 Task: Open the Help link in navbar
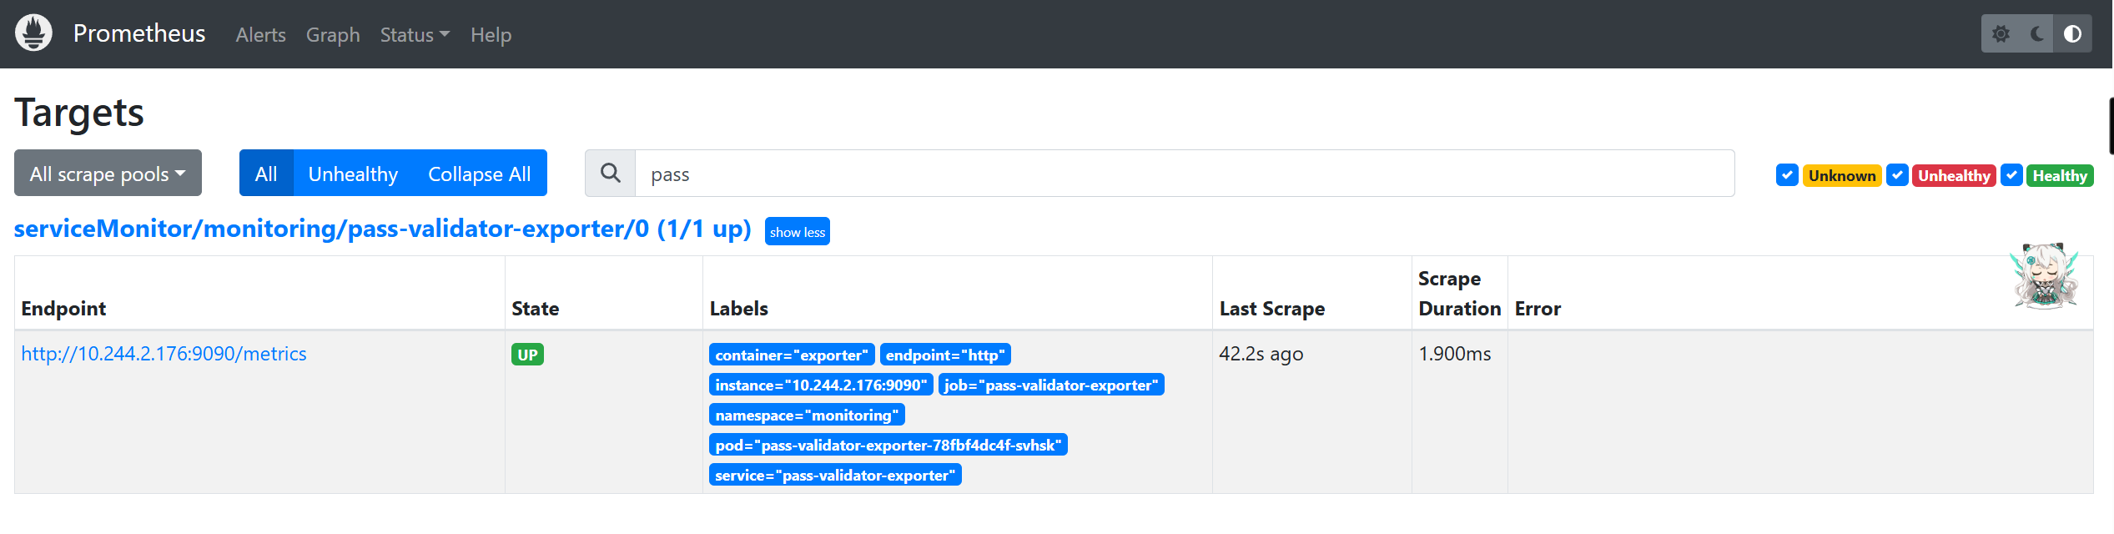(x=491, y=35)
